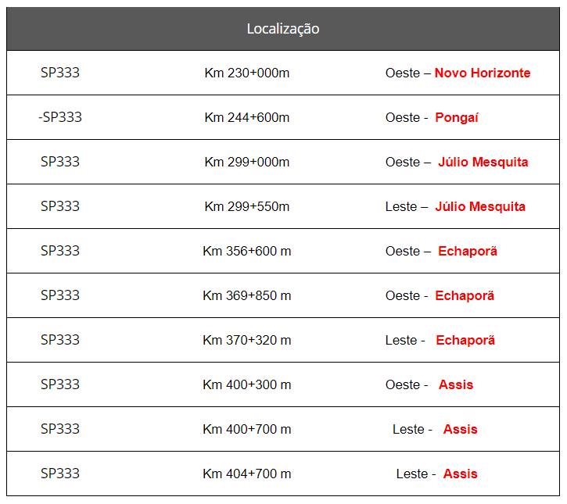This screenshot has height=504, width=567.
Task: Click the "Km 230+000m" cell
Action: (246, 73)
